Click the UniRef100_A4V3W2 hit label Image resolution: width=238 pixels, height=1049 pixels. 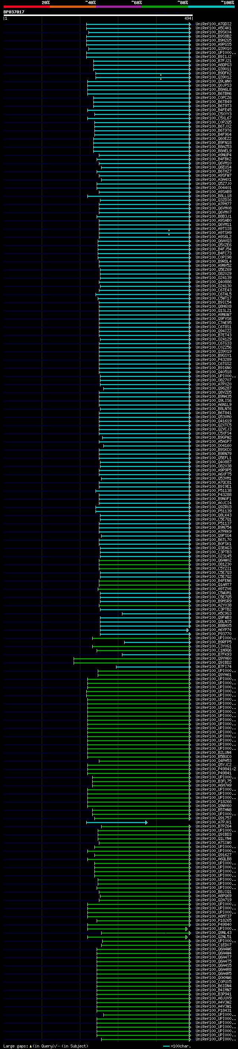pos(213,1002)
